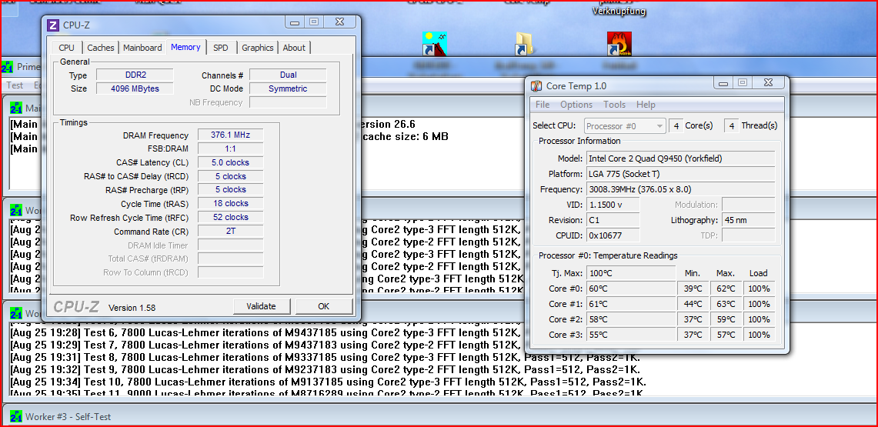Click the Worker #3 Self-Test window icon
878x427 pixels.
(15, 416)
